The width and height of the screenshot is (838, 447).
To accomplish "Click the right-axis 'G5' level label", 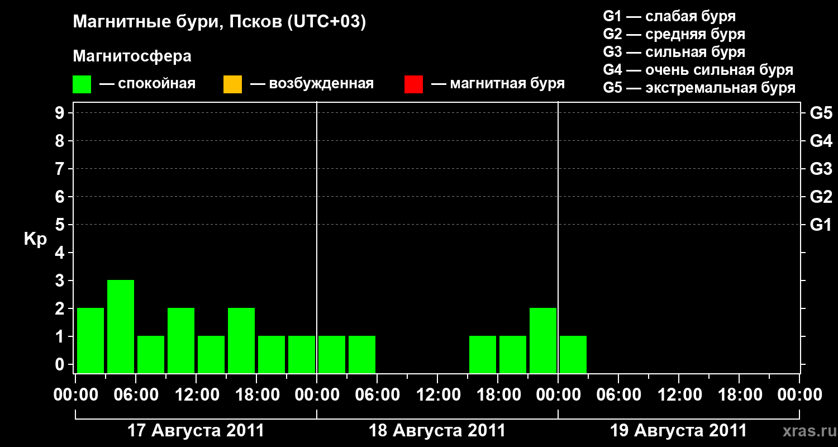I will coord(821,113).
